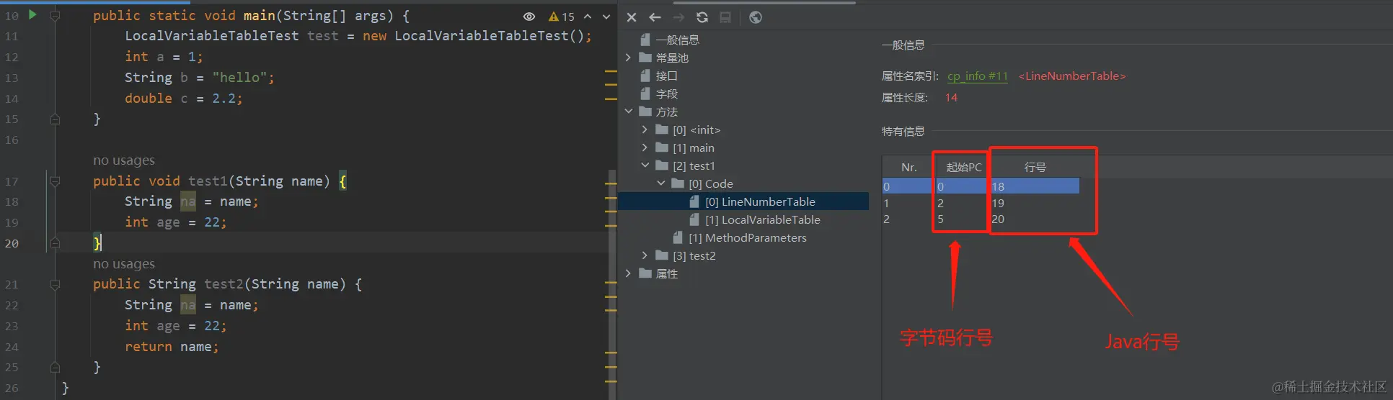Select [1] LocalVariableTable tree item
The width and height of the screenshot is (1393, 400).
tap(762, 219)
